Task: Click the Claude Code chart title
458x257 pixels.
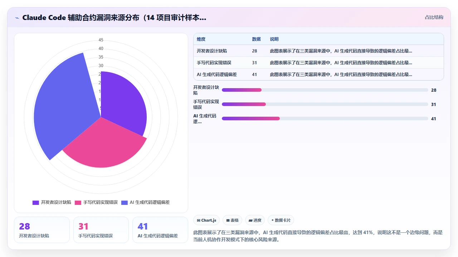Action: [114, 17]
